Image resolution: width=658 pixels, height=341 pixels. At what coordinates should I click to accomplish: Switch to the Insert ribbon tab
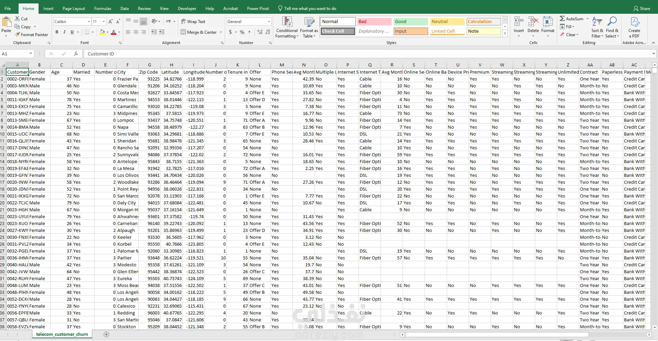tap(48, 8)
